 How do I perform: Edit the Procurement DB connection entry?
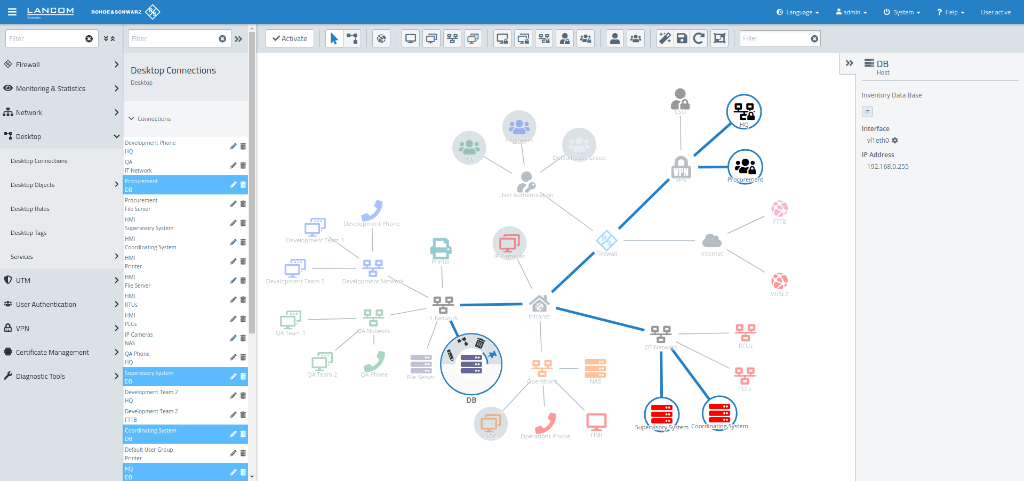pos(233,185)
